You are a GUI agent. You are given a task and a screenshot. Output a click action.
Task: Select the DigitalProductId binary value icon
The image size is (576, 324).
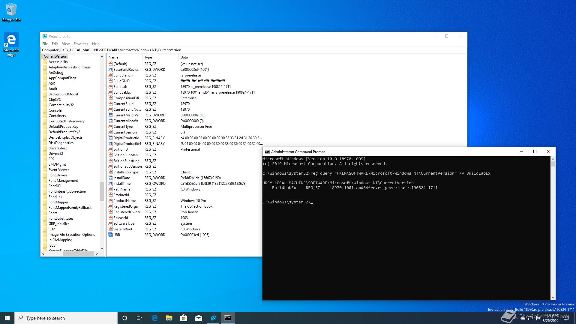point(110,138)
